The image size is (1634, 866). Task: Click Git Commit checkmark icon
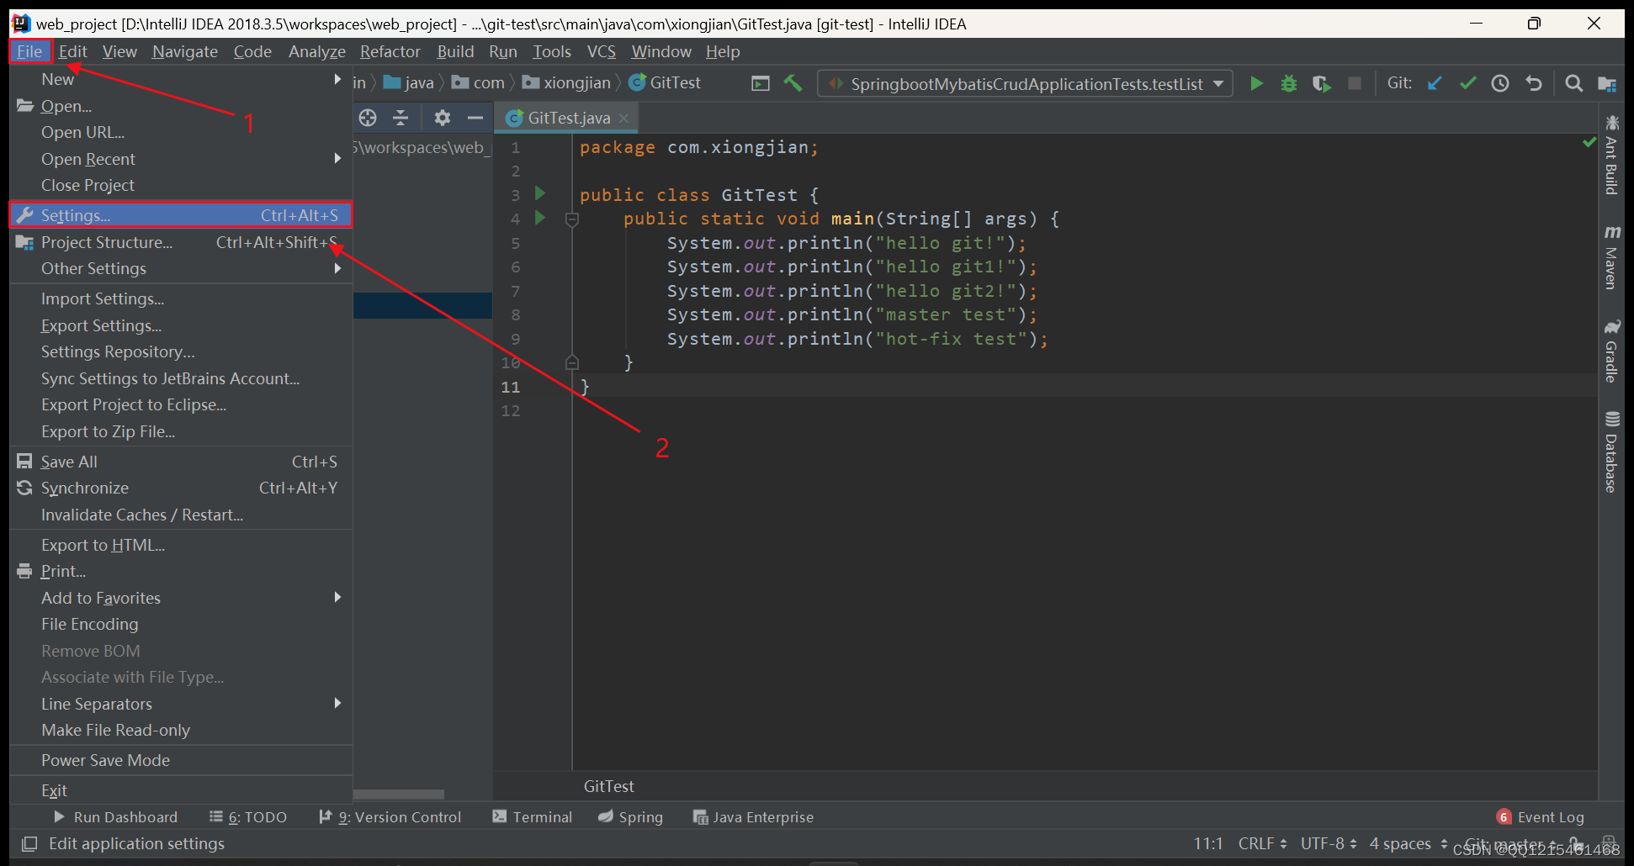coord(1467,83)
